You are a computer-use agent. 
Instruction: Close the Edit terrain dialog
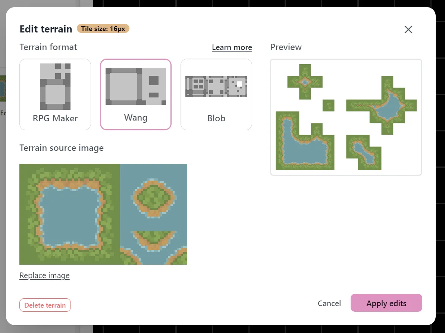click(408, 29)
